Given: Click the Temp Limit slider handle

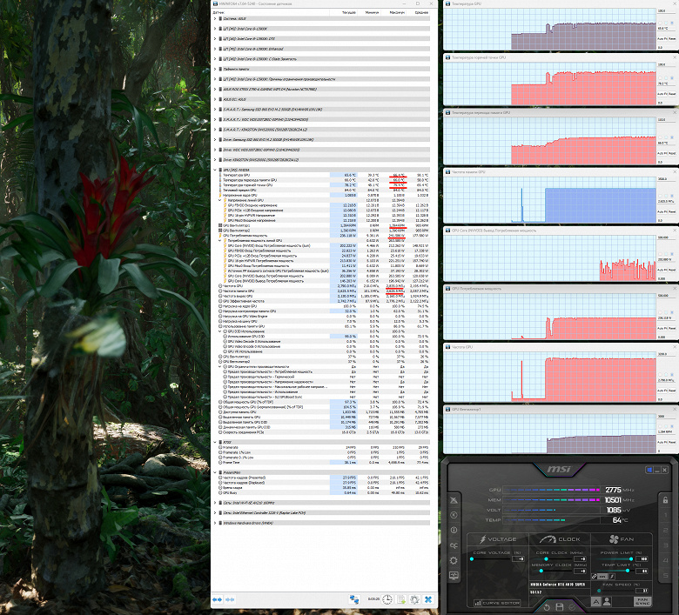Looking at the screenshot, I should pyautogui.click(x=628, y=571).
